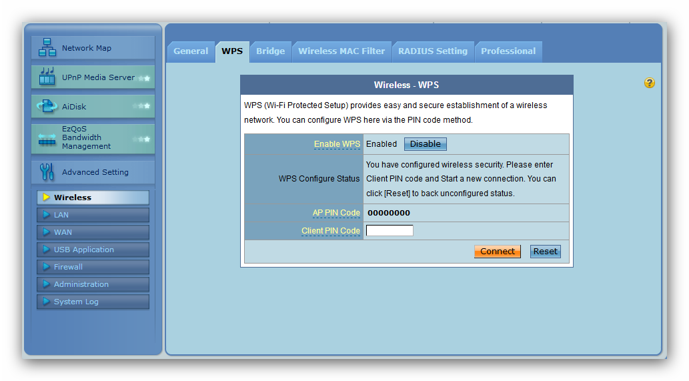
Task: Switch to the General tab
Action: pyautogui.click(x=191, y=51)
